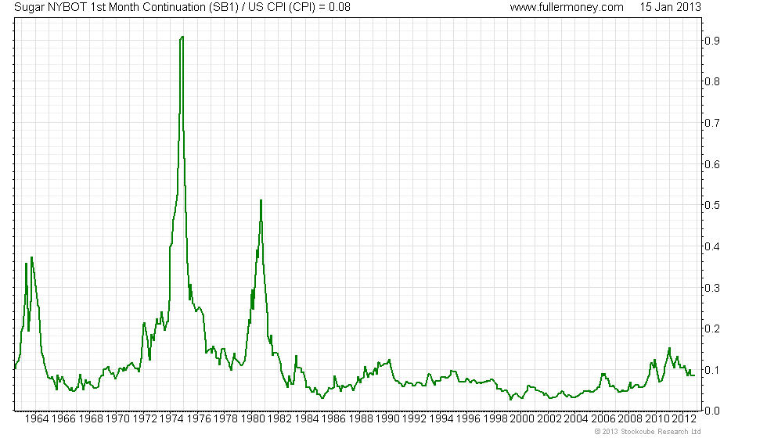Click the 1964 x-axis label

click(37, 419)
